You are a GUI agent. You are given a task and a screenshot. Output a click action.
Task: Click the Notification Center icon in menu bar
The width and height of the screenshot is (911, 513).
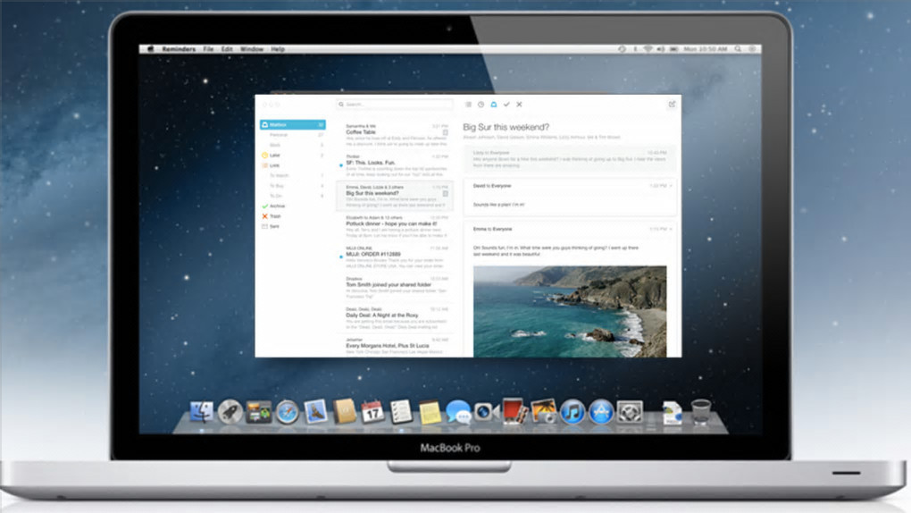coord(752,49)
